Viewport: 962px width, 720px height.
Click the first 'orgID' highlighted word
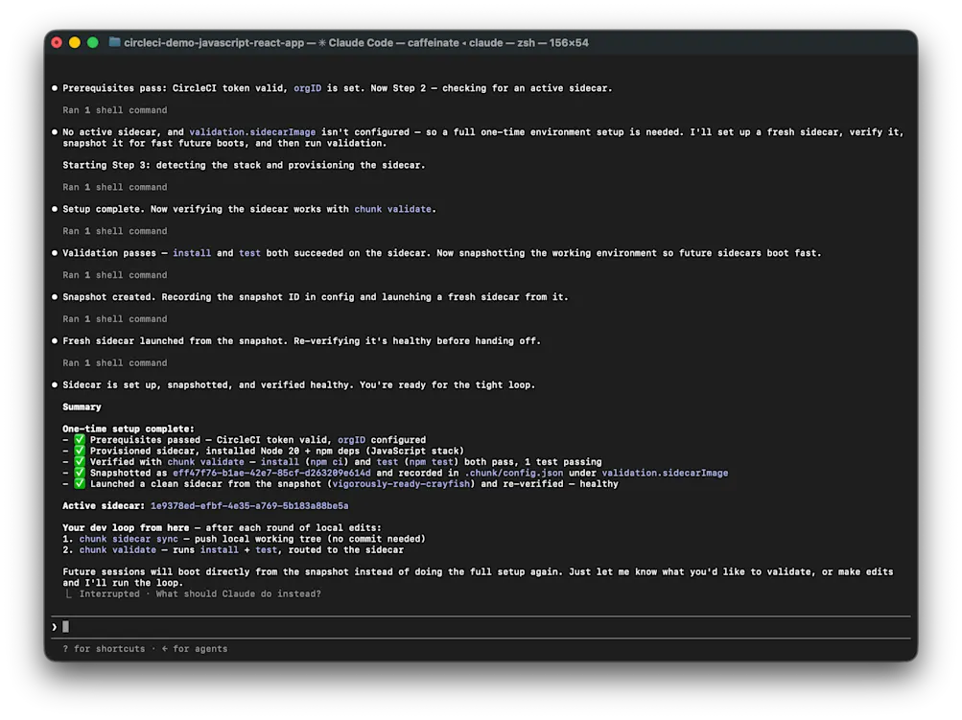tap(307, 88)
